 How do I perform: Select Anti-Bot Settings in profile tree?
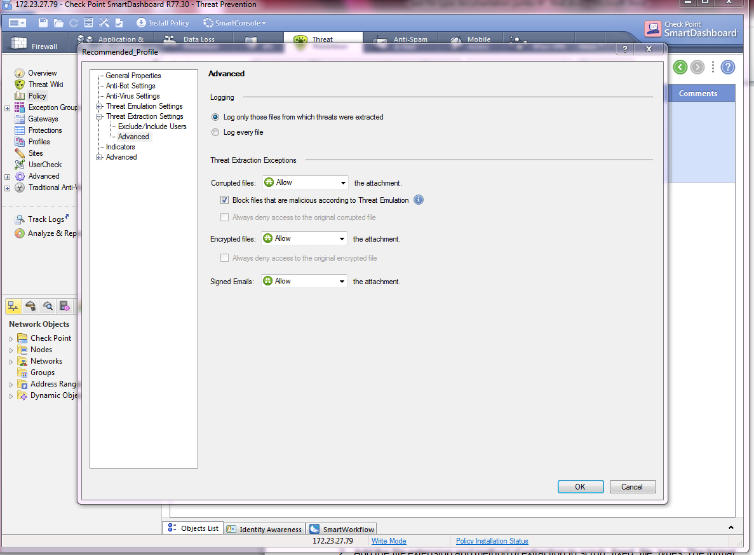click(x=130, y=86)
